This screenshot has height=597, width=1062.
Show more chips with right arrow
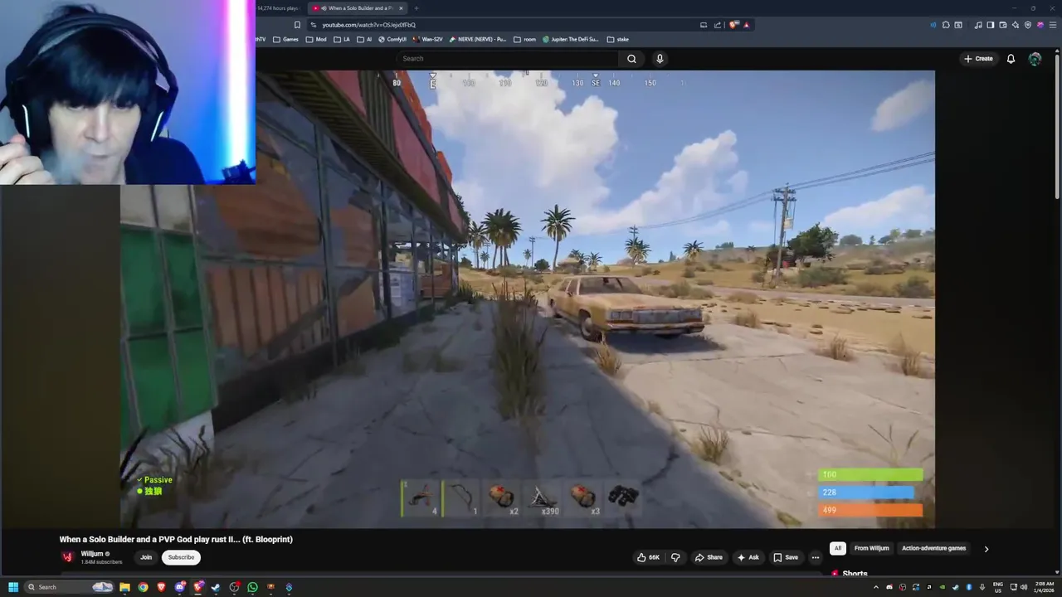coord(986,548)
